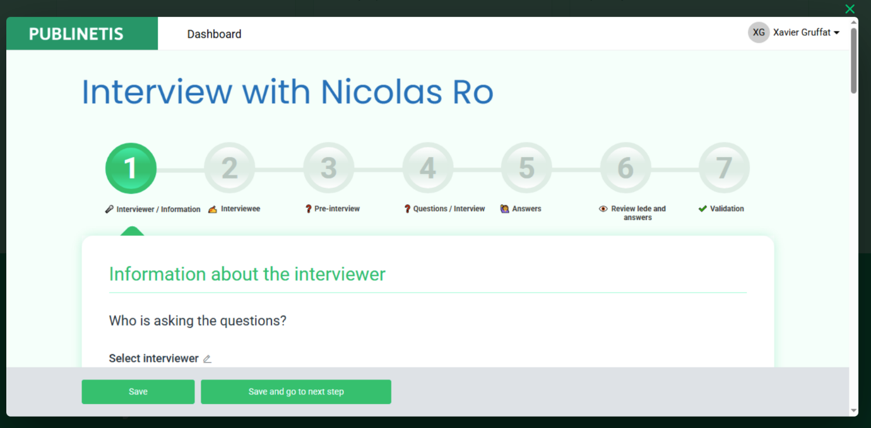871x428 pixels.
Task: Click the person icon beside Answers
Action: coord(505,209)
